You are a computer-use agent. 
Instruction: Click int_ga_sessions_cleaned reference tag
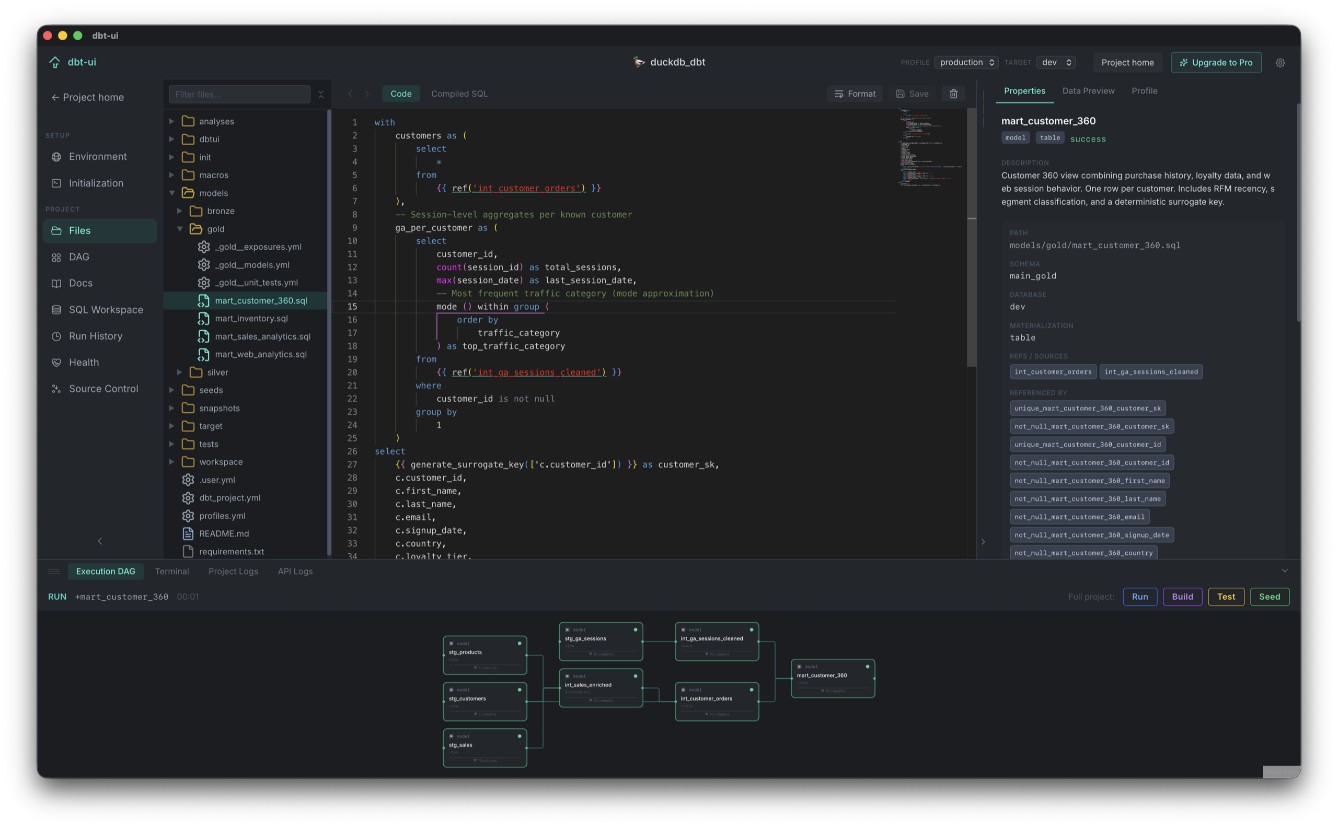[x=1151, y=372]
